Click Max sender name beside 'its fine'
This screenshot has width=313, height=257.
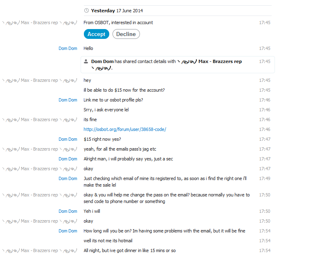click(40, 119)
